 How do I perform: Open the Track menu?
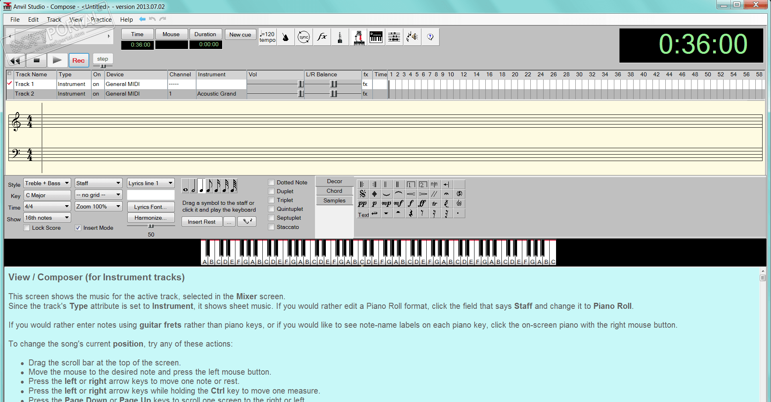point(54,19)
